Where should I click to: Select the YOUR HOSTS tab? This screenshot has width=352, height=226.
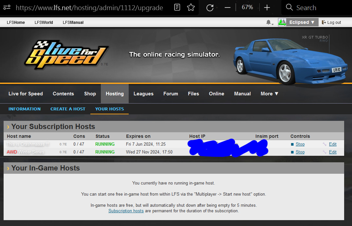[x=110, y=109]
